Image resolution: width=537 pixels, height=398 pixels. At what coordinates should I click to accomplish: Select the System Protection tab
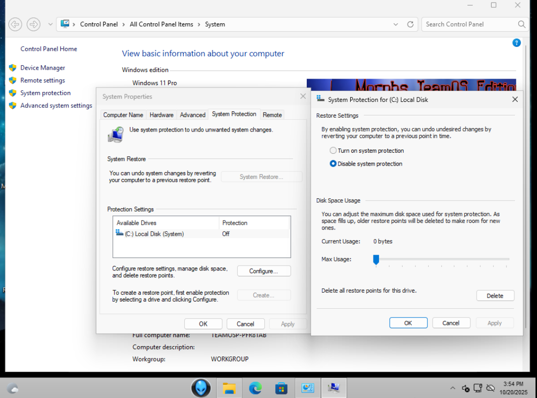pos(234,114)
